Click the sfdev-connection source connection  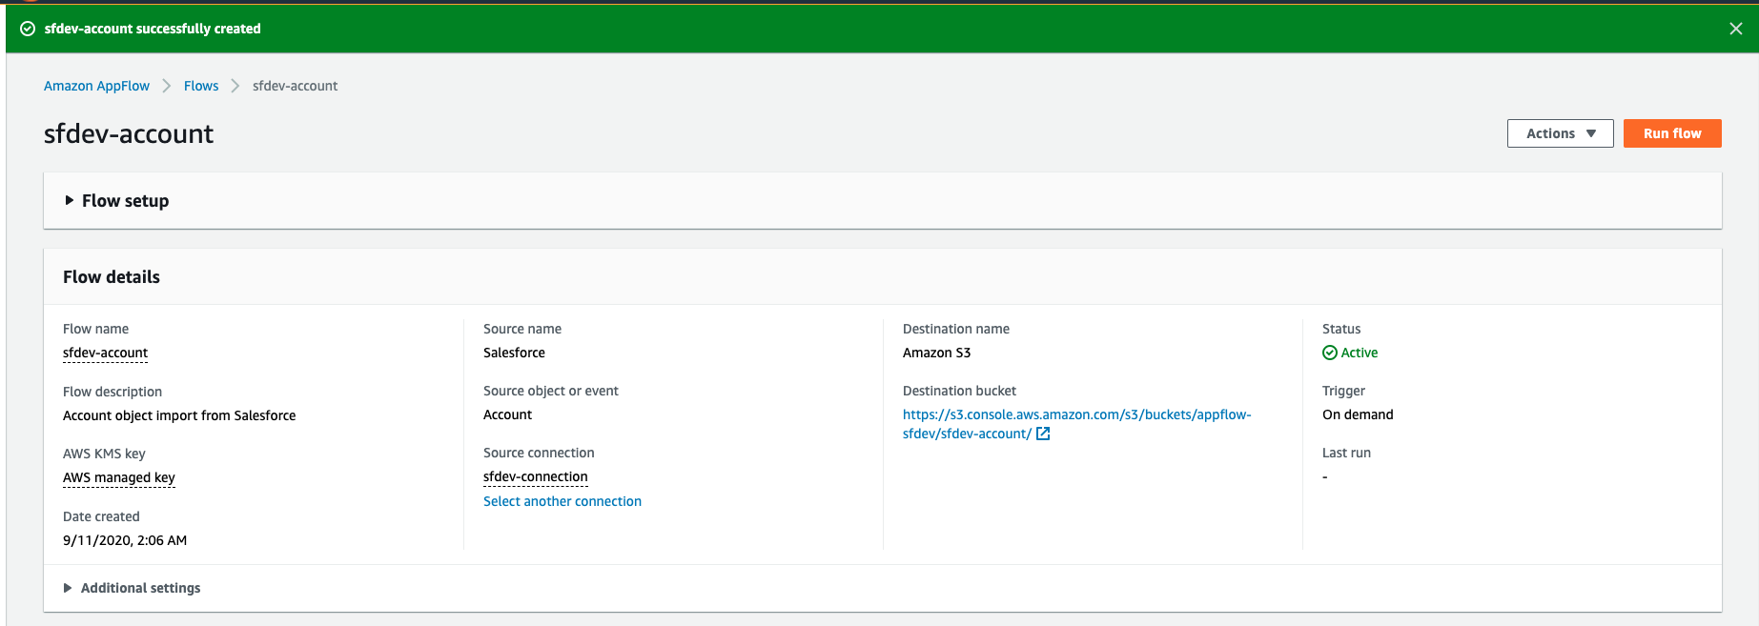[536, 476]
